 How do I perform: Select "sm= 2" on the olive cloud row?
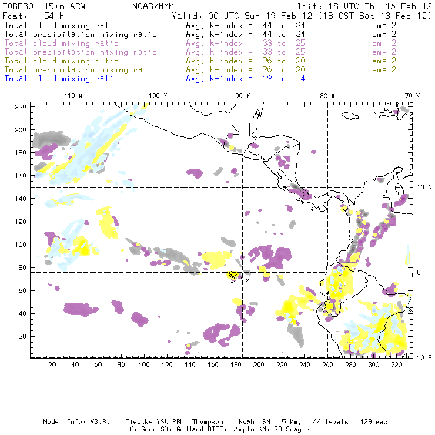click(384, 61)
